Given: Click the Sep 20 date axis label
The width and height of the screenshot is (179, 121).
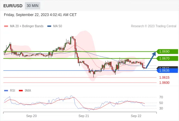Looking at the screenshot, I should point(31,116).
